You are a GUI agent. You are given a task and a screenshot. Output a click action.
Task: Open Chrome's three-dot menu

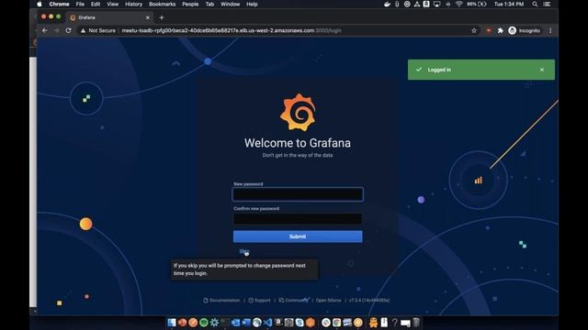(x=550, y=30)
